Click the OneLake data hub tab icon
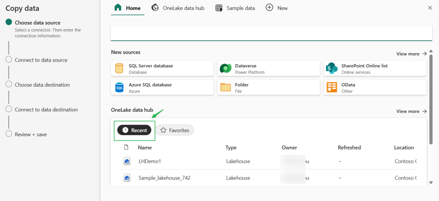439x201 pixels. pos(155,8)
